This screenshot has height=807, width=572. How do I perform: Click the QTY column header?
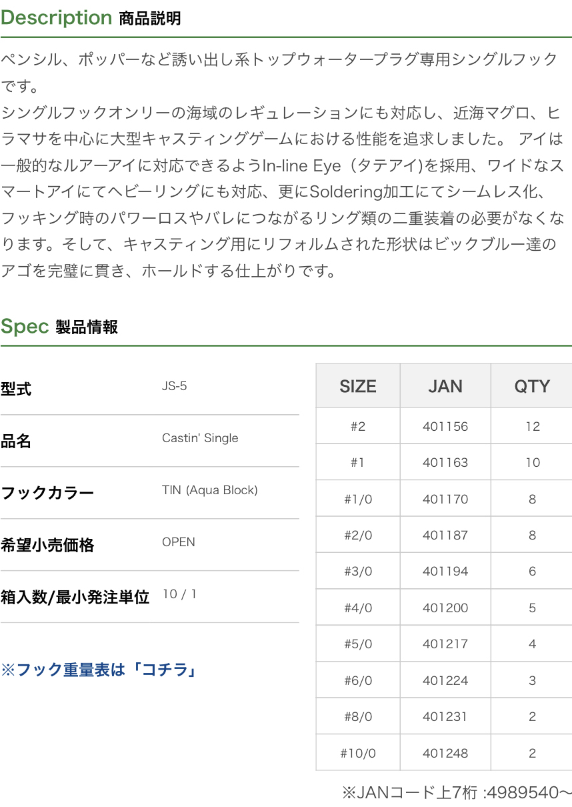click(532, 386)
